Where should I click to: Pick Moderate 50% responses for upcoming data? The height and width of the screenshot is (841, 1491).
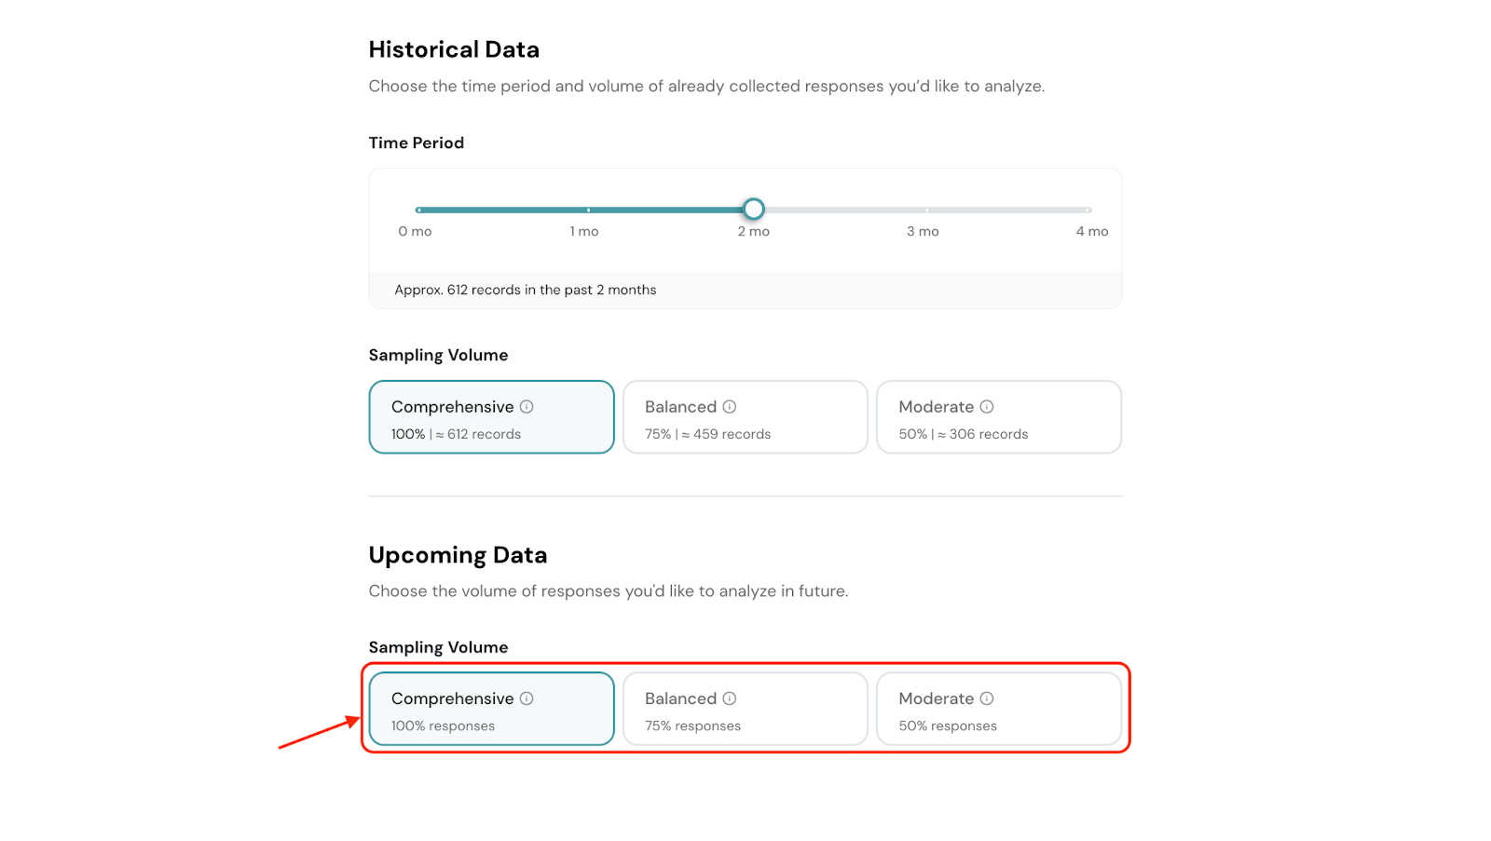coord(998,709)
